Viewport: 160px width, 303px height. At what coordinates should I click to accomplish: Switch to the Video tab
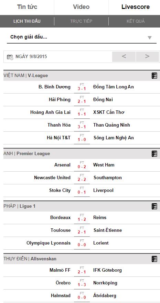click(x=81, y=7)
